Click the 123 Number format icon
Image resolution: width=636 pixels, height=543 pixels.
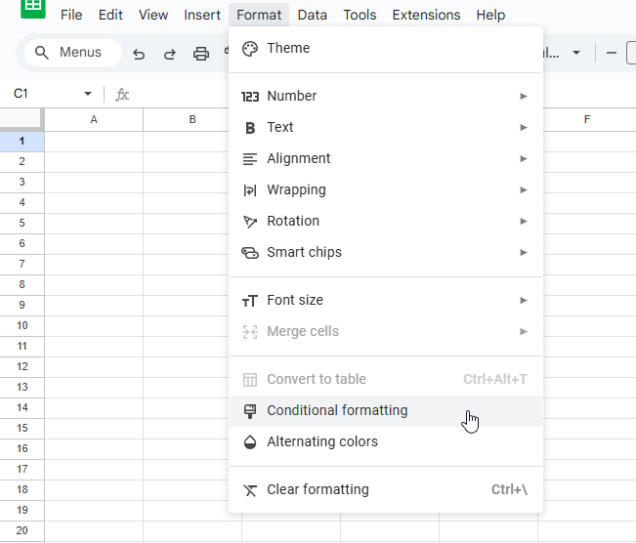click(x=250, y=97)
